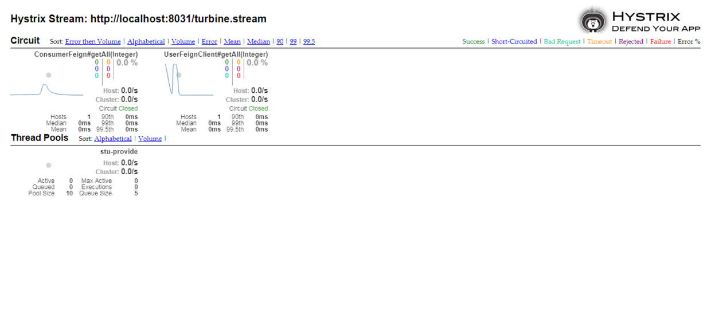
Task: Click the Circuit section heading
Action: click(25, 41)
